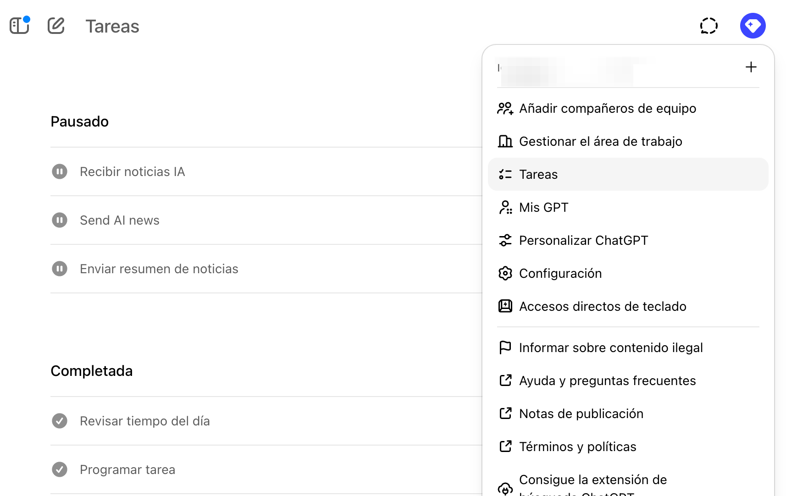Click the keyboard shortcuts icon
The height and width of the screenshot is (496, 786).
(505, 306)
